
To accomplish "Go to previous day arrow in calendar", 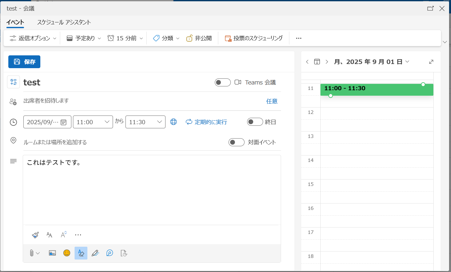I will coord(307,62).
